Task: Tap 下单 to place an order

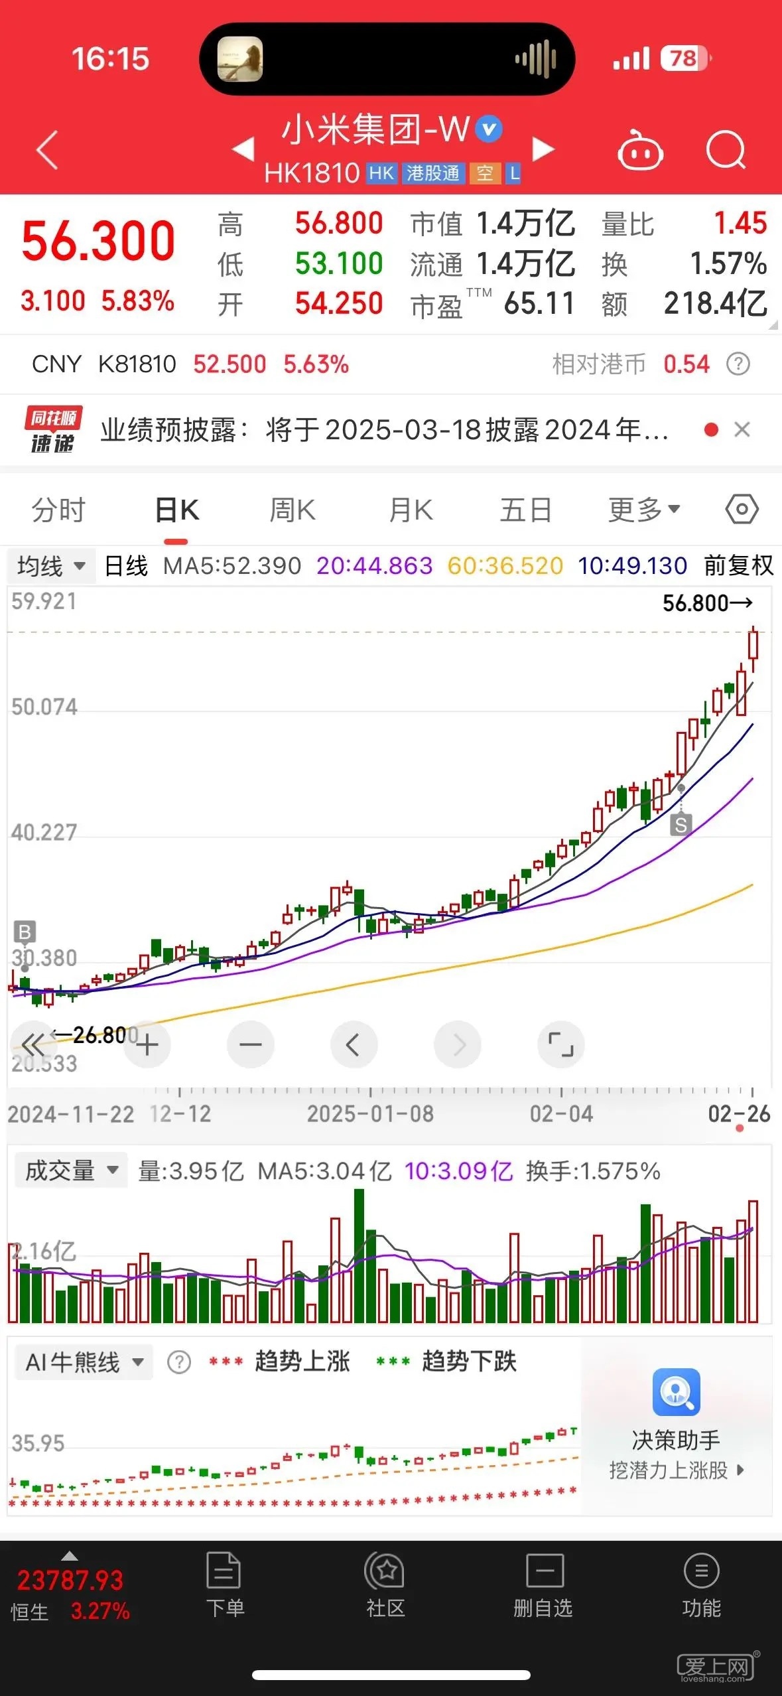Action: [x=224, y=1586]
